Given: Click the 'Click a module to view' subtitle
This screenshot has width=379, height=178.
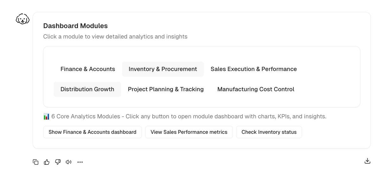Looking at the screenshot, I should tap(115, 37).
